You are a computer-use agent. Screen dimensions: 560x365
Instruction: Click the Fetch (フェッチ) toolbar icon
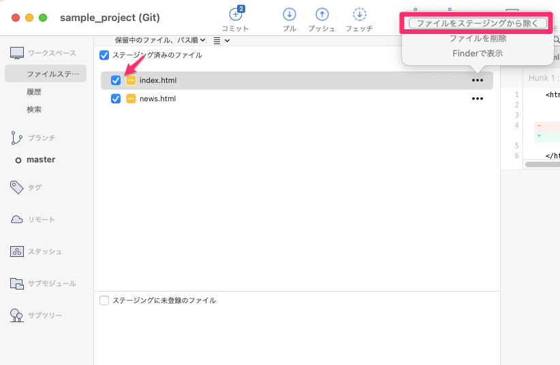[359, 14]
